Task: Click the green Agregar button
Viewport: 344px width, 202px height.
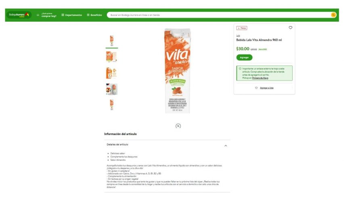Action: 244,58
